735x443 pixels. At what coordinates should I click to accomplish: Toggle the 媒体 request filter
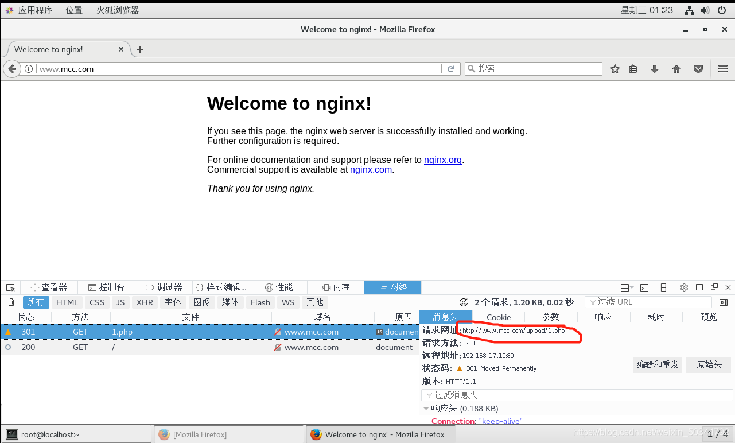[x=231, y=302]
